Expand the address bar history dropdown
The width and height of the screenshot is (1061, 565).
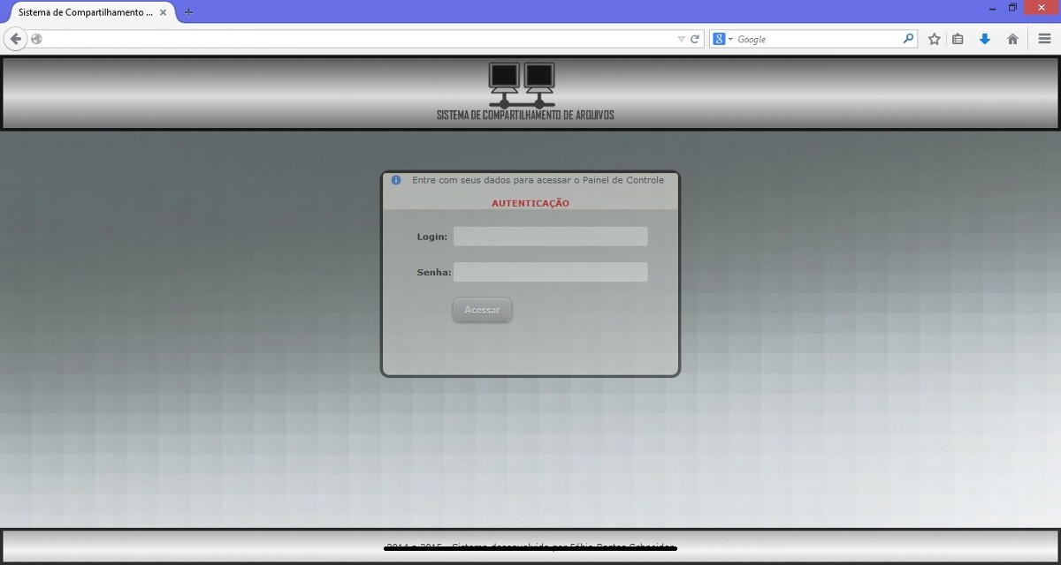point(681,39)
